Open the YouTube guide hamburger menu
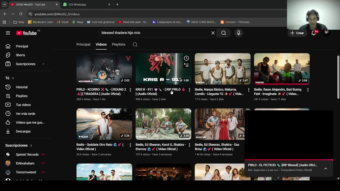The width and height of the screenshot is (340, 191). [8, 33]
